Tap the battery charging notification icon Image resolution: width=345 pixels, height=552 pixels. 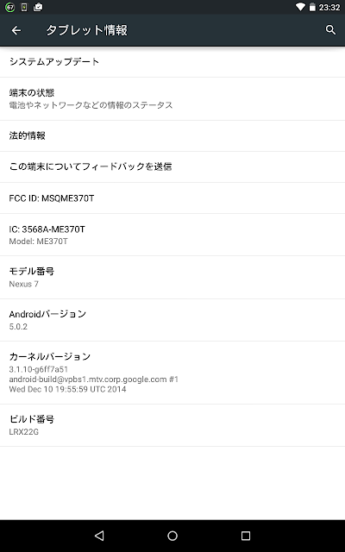click(24, 7)
